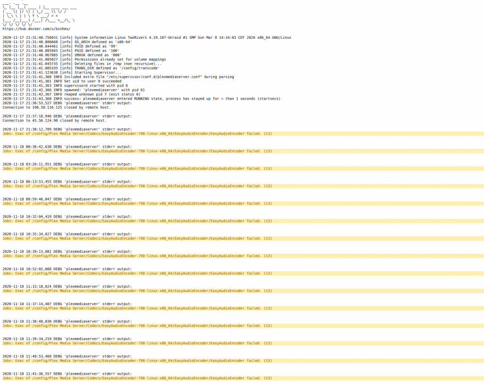Image resolution: width=484 pixels, height=385 pixels.
Task: Select the 11:39:34,219 DEBG stderr line
Action: 67,339
